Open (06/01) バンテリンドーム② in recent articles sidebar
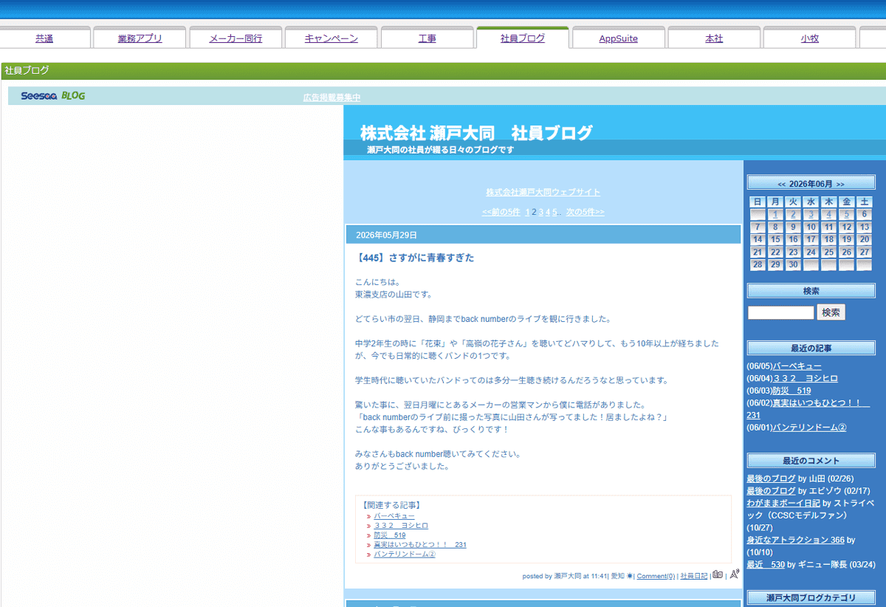Viewport: 886px width, 607px height. pyautogui.click(x=809, y=428)
